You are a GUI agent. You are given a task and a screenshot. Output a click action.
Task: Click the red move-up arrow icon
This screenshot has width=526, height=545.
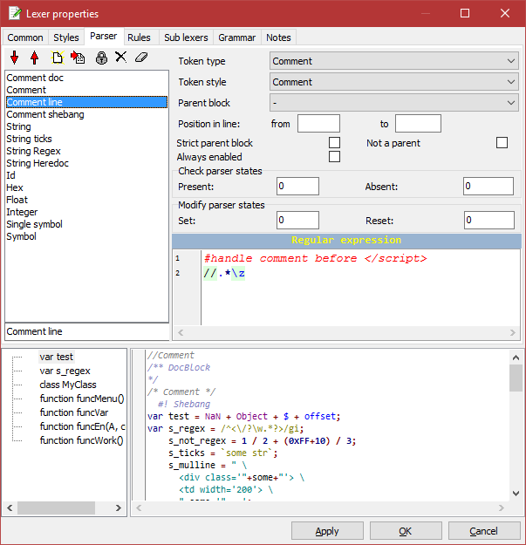coord(35,58)
